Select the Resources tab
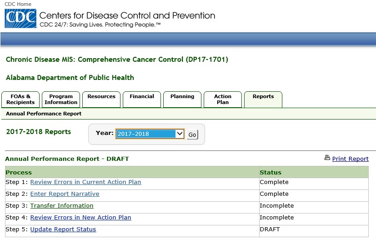This screenshot has height=244, width=376. [x=101, y=97]
